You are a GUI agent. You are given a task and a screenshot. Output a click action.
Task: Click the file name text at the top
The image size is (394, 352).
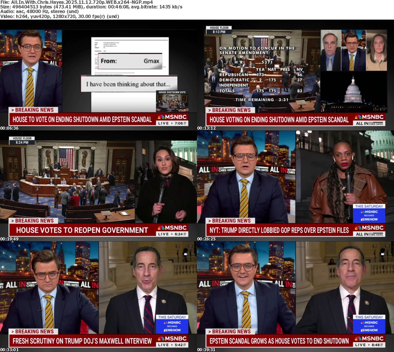point(76,2)
